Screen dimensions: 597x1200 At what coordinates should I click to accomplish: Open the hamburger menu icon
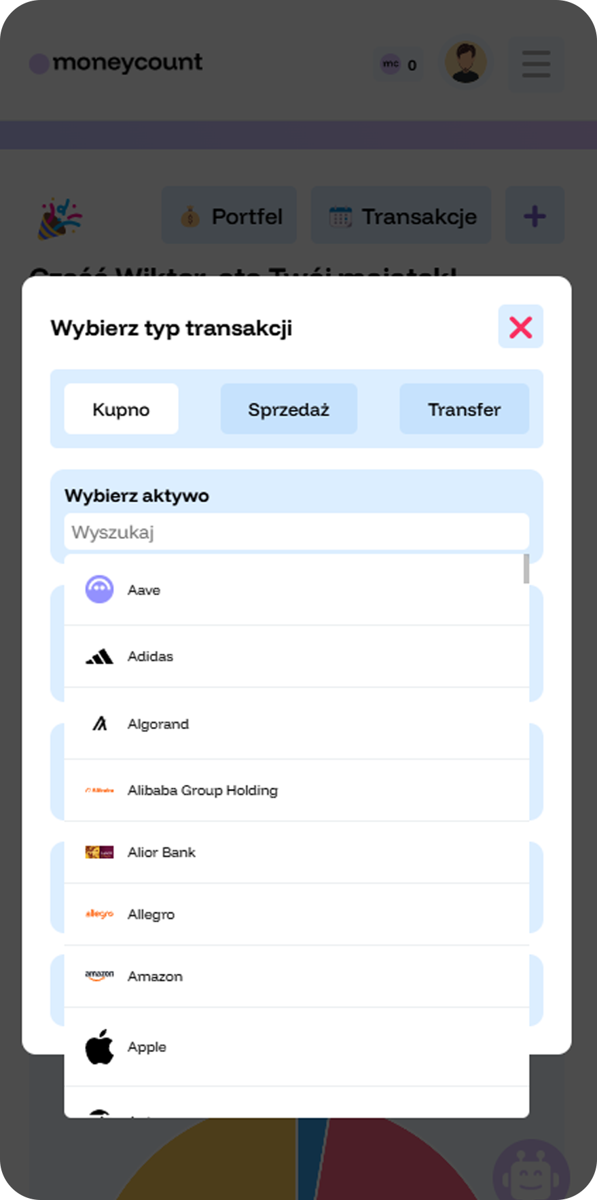click(536, 64)
